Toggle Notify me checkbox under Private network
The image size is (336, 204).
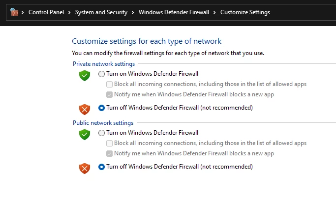pyautogui.click(x=110, y=94)
